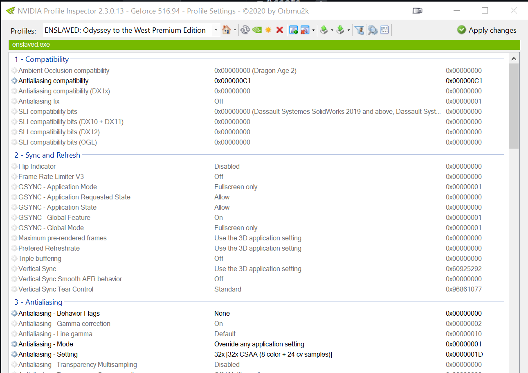Click the gear beside Triple buffering

point(14,259)
